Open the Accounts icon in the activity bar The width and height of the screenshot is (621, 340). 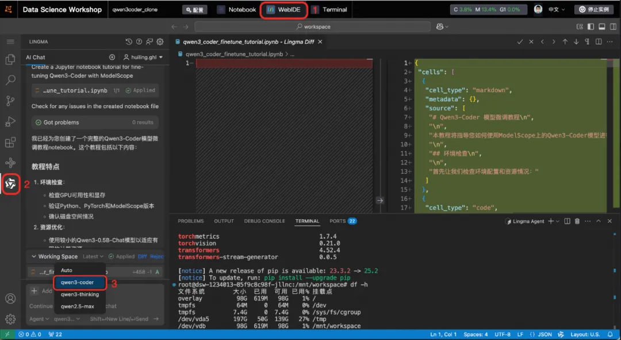[x=10, y=299]
